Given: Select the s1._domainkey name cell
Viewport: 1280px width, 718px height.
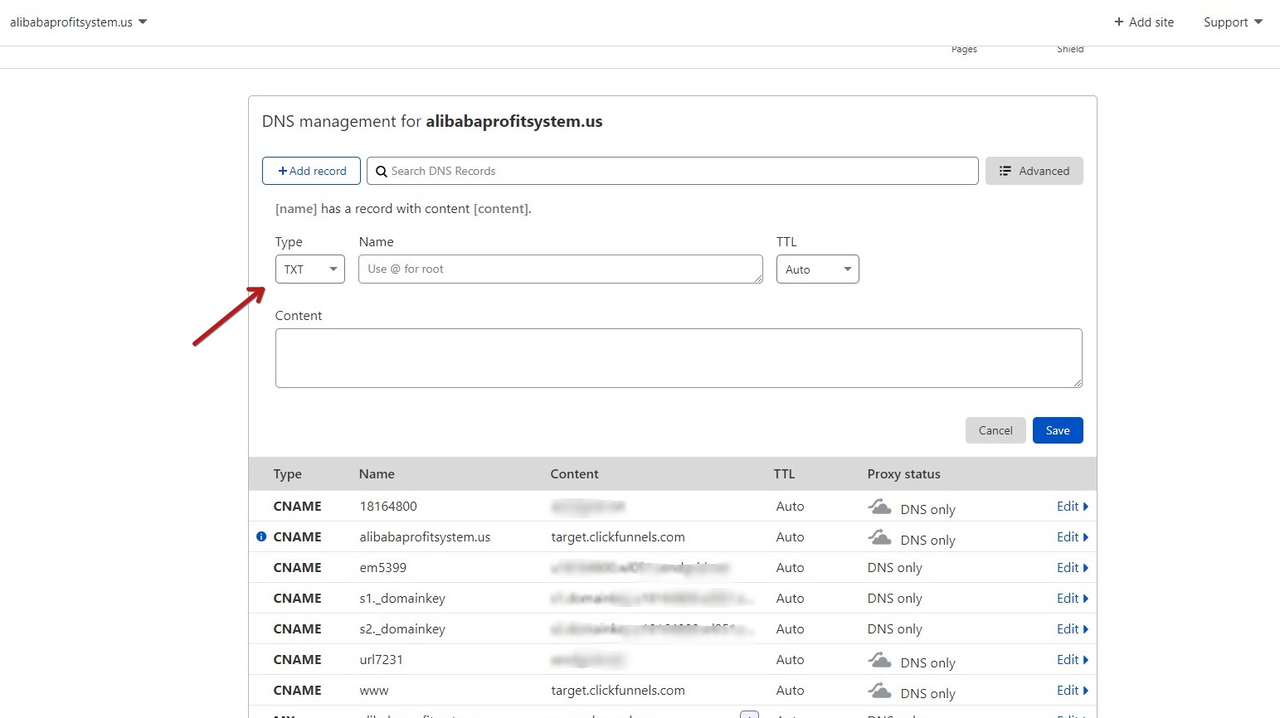Looking at the screenshot, I should tap(402, 599).
